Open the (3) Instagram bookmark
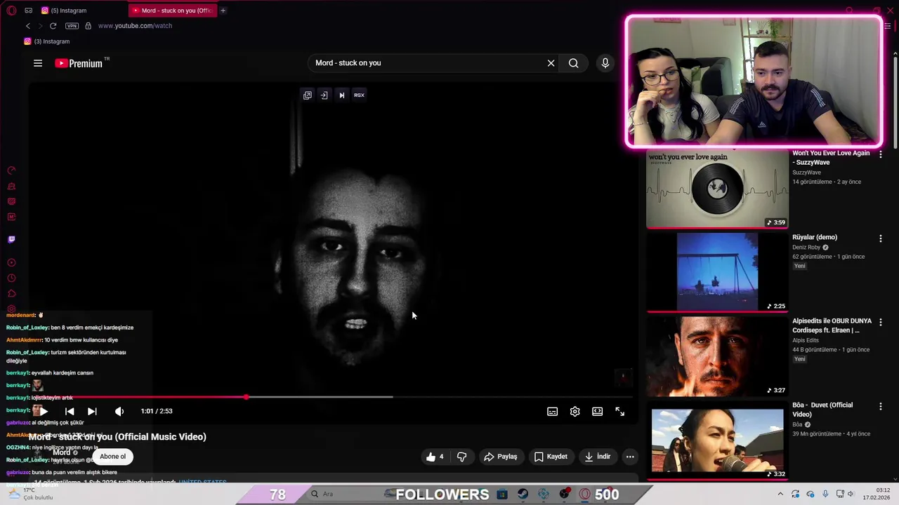The height and width of the screenshot is (505, 899). [x=47, y=41]
